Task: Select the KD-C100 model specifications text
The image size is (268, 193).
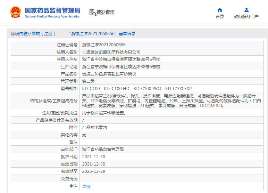Action: tap(137, 89)
